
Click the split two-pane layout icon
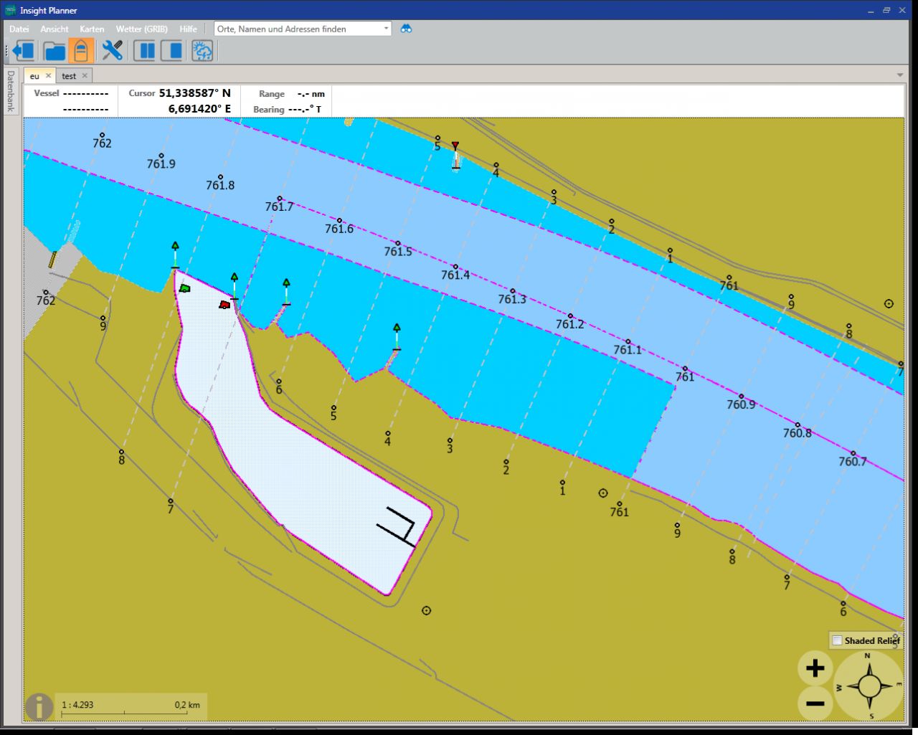[145, 51]
